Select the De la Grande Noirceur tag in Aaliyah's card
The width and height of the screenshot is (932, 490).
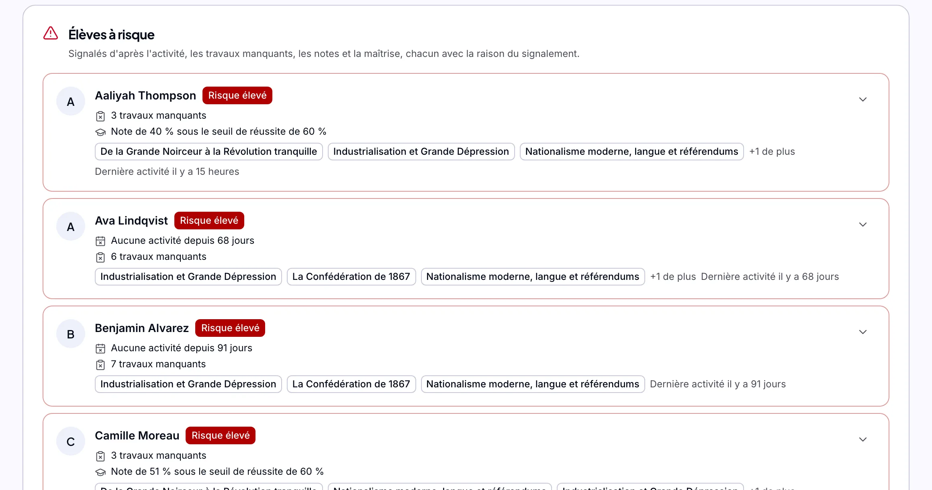tap(209, 152)
